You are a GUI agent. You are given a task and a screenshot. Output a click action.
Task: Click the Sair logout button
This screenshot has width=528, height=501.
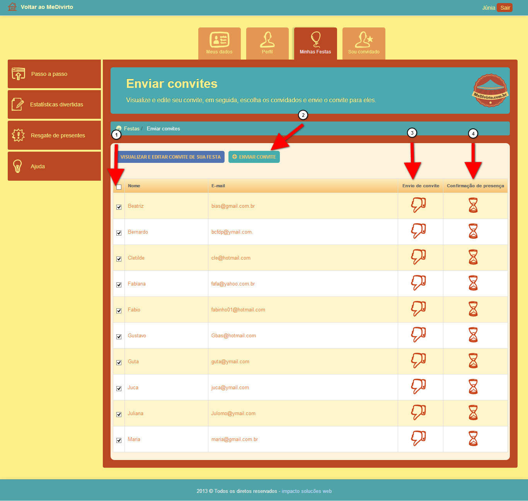pos(505,8)
